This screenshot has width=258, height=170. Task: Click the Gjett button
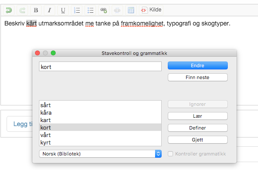click(198, 140)
